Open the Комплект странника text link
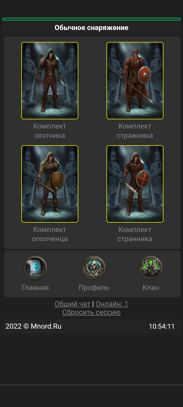 click(x=135, y=234)
